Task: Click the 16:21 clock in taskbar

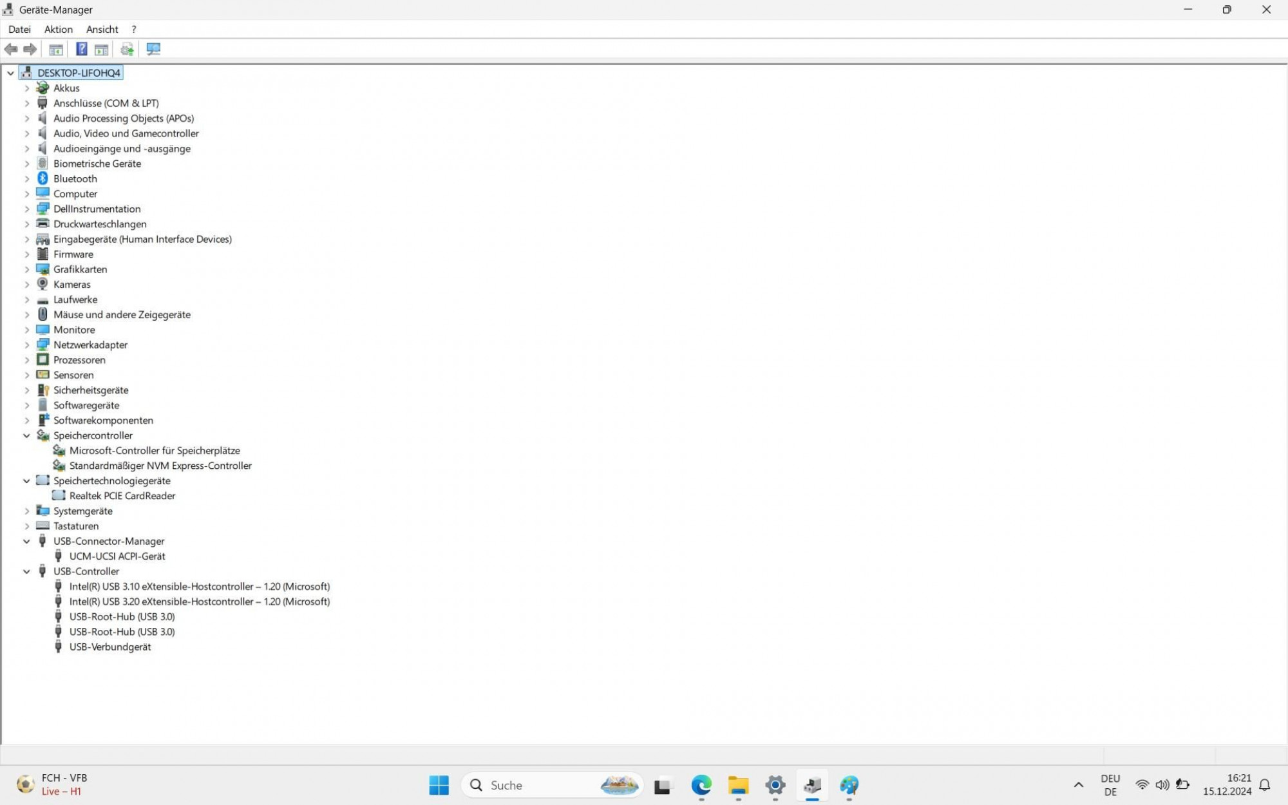Action: 1227,784
